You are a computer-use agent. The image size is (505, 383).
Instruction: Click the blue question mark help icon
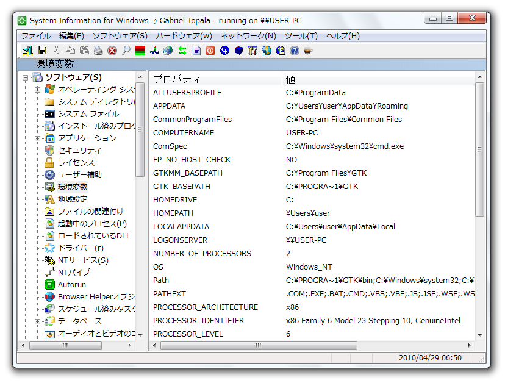point(295,51)
